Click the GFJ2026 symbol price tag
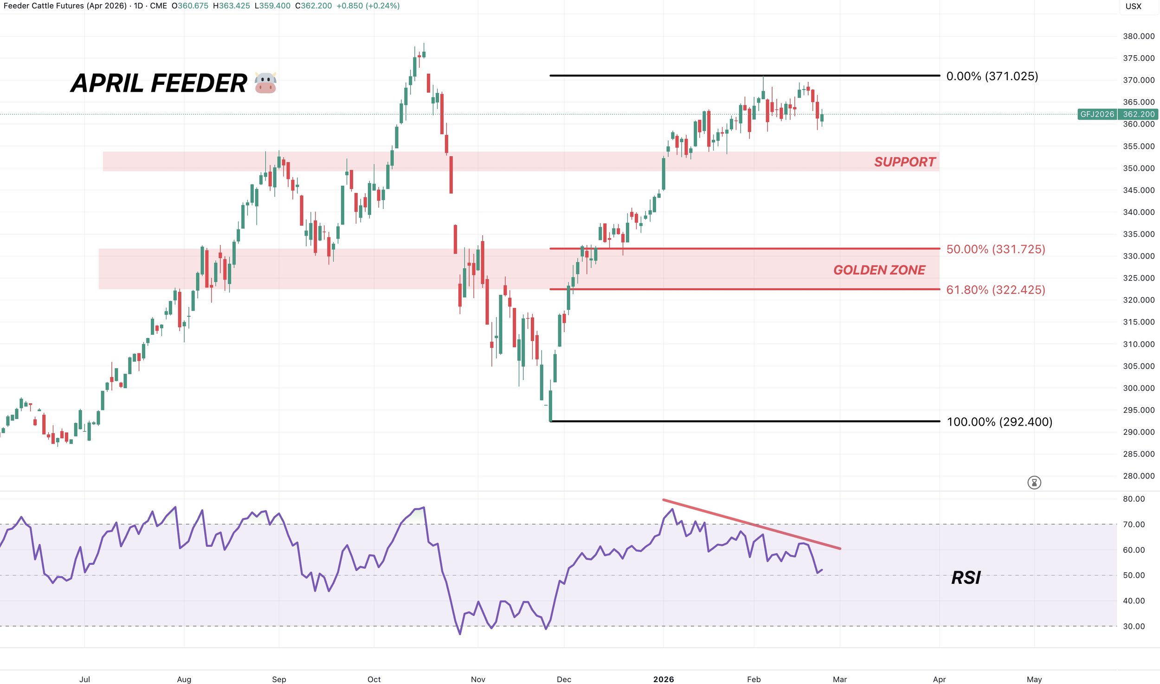 point(1097,114)
